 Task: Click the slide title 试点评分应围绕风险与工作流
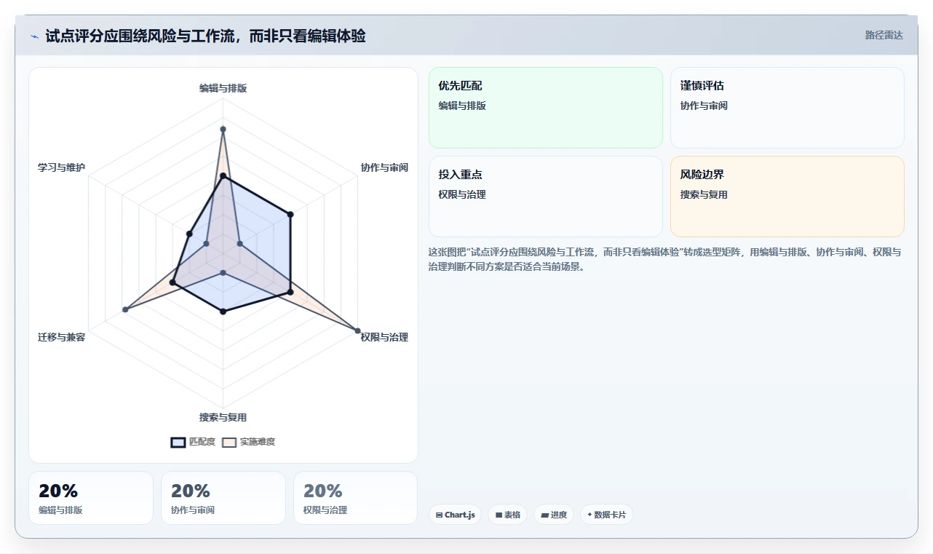pos(205,36)
